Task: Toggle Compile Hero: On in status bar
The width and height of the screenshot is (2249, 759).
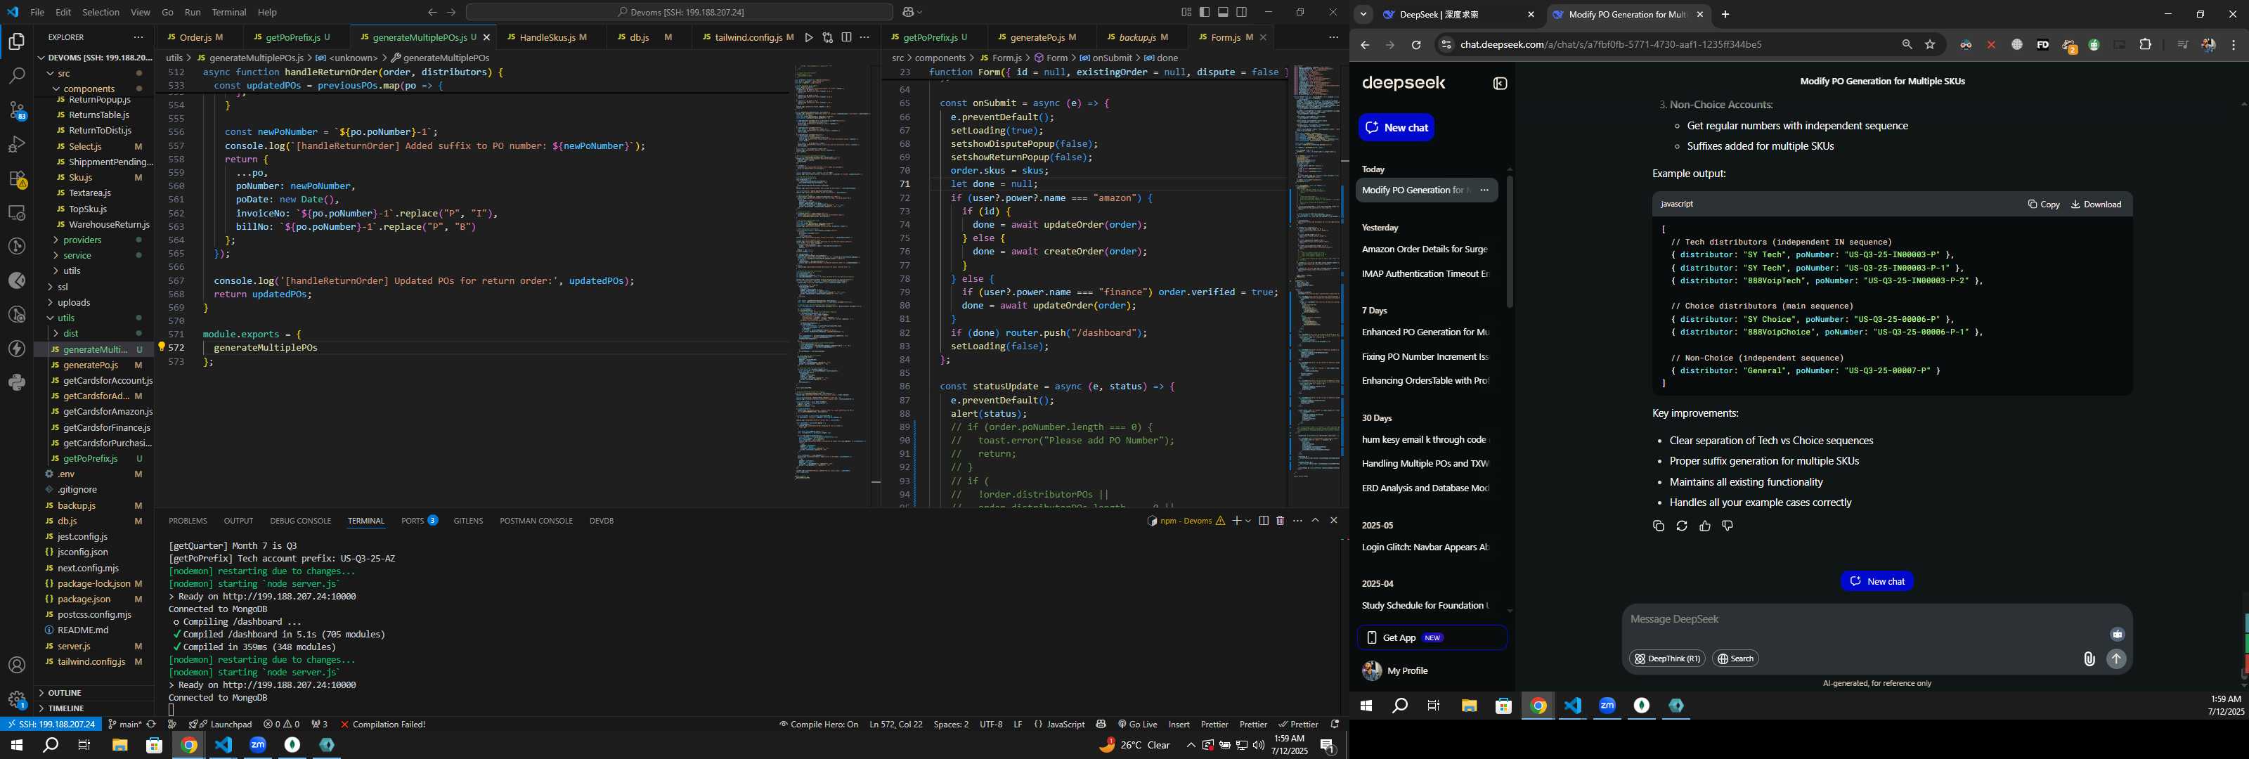Action: coord(818,724)
